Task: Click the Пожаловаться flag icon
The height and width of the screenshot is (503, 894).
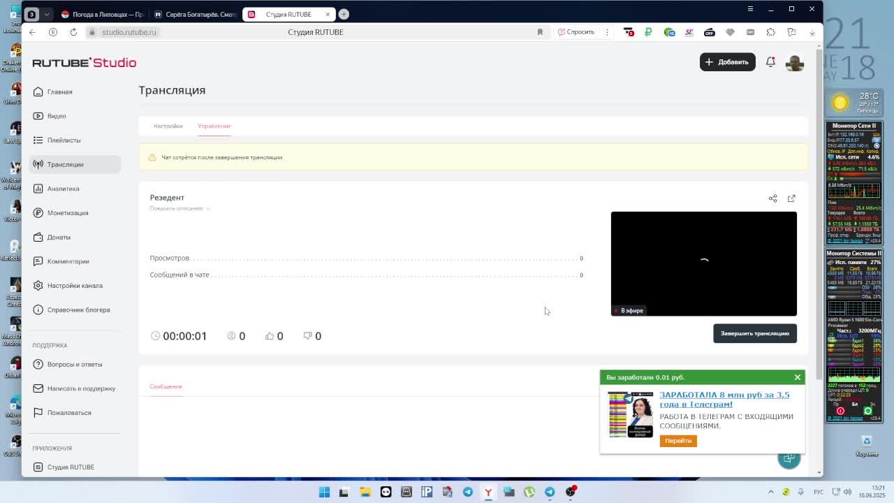Action: (x=38, y=413)
